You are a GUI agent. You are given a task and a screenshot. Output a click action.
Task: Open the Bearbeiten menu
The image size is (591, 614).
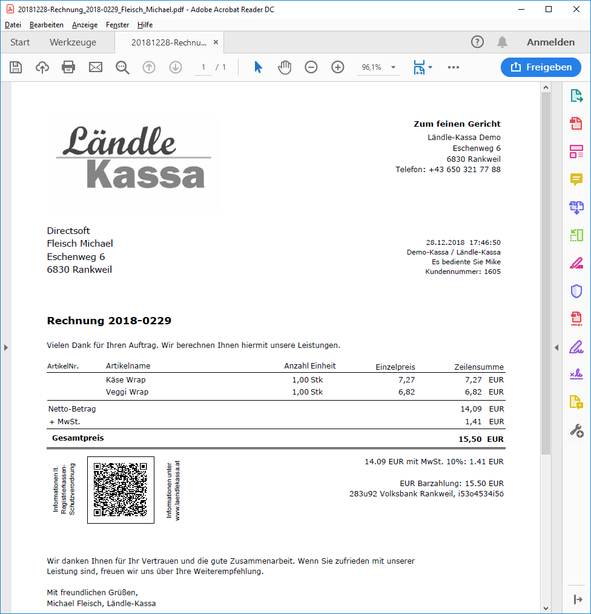47,25
